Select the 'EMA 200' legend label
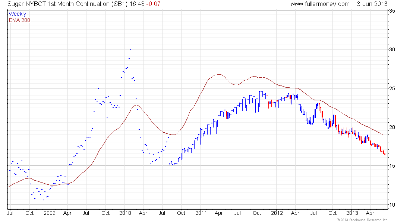The width and height of the screenshot is (410, 223). 19,20
